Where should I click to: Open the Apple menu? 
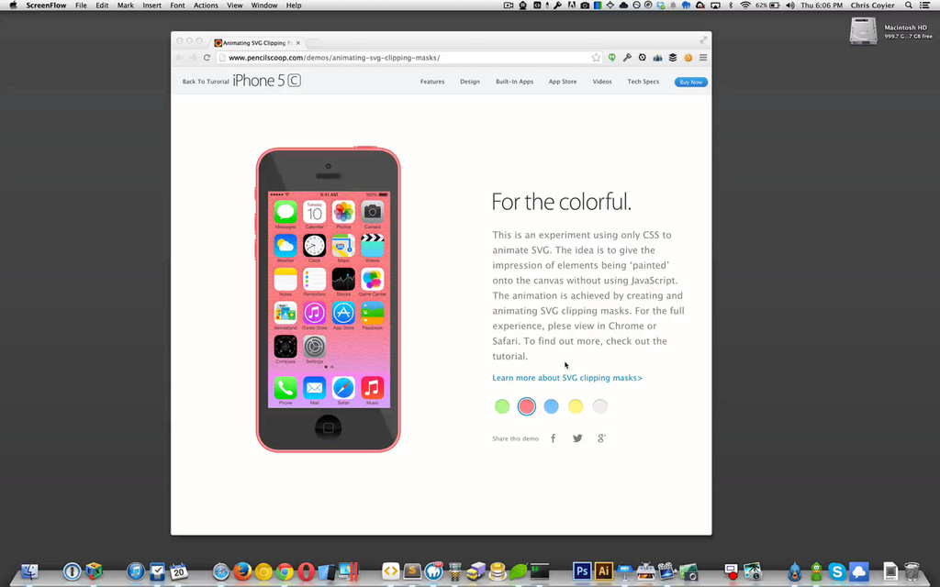click(13, 6)
